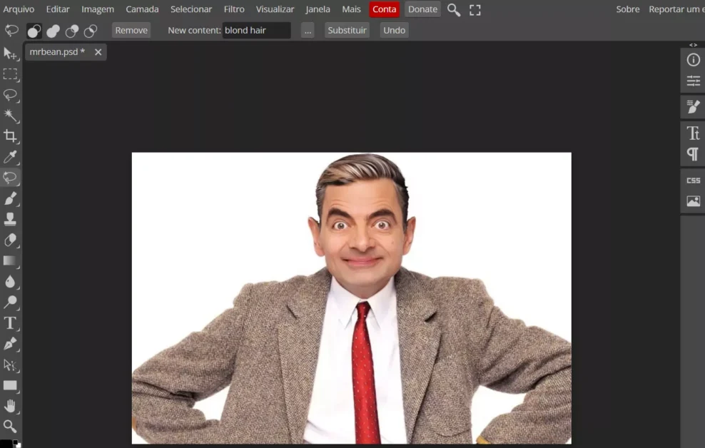705x448 pixels.
Task: Expand the collapsed right panels arrow
Action: 694,45
